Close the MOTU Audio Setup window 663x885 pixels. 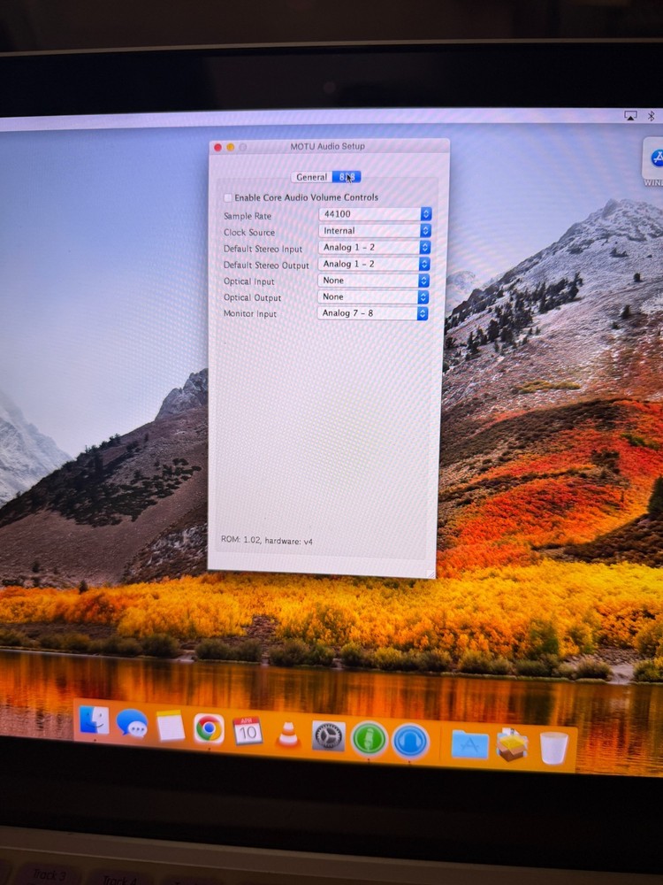tap(217, 147)
